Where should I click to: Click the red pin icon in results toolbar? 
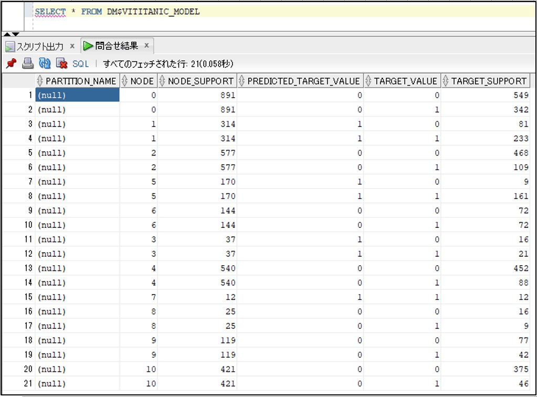tap(11, 64)
